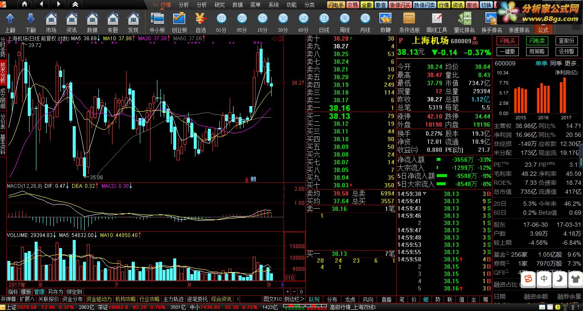This screenshot has height=311, width=583.
Task: Click the 设预警 alert button
Action: [x=567, y=51]
